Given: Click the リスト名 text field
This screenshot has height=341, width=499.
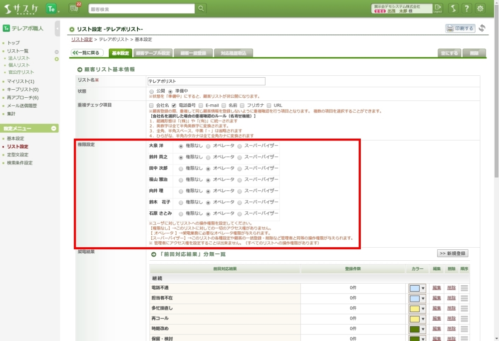Looking at the screenshot, I should point(206,81).
